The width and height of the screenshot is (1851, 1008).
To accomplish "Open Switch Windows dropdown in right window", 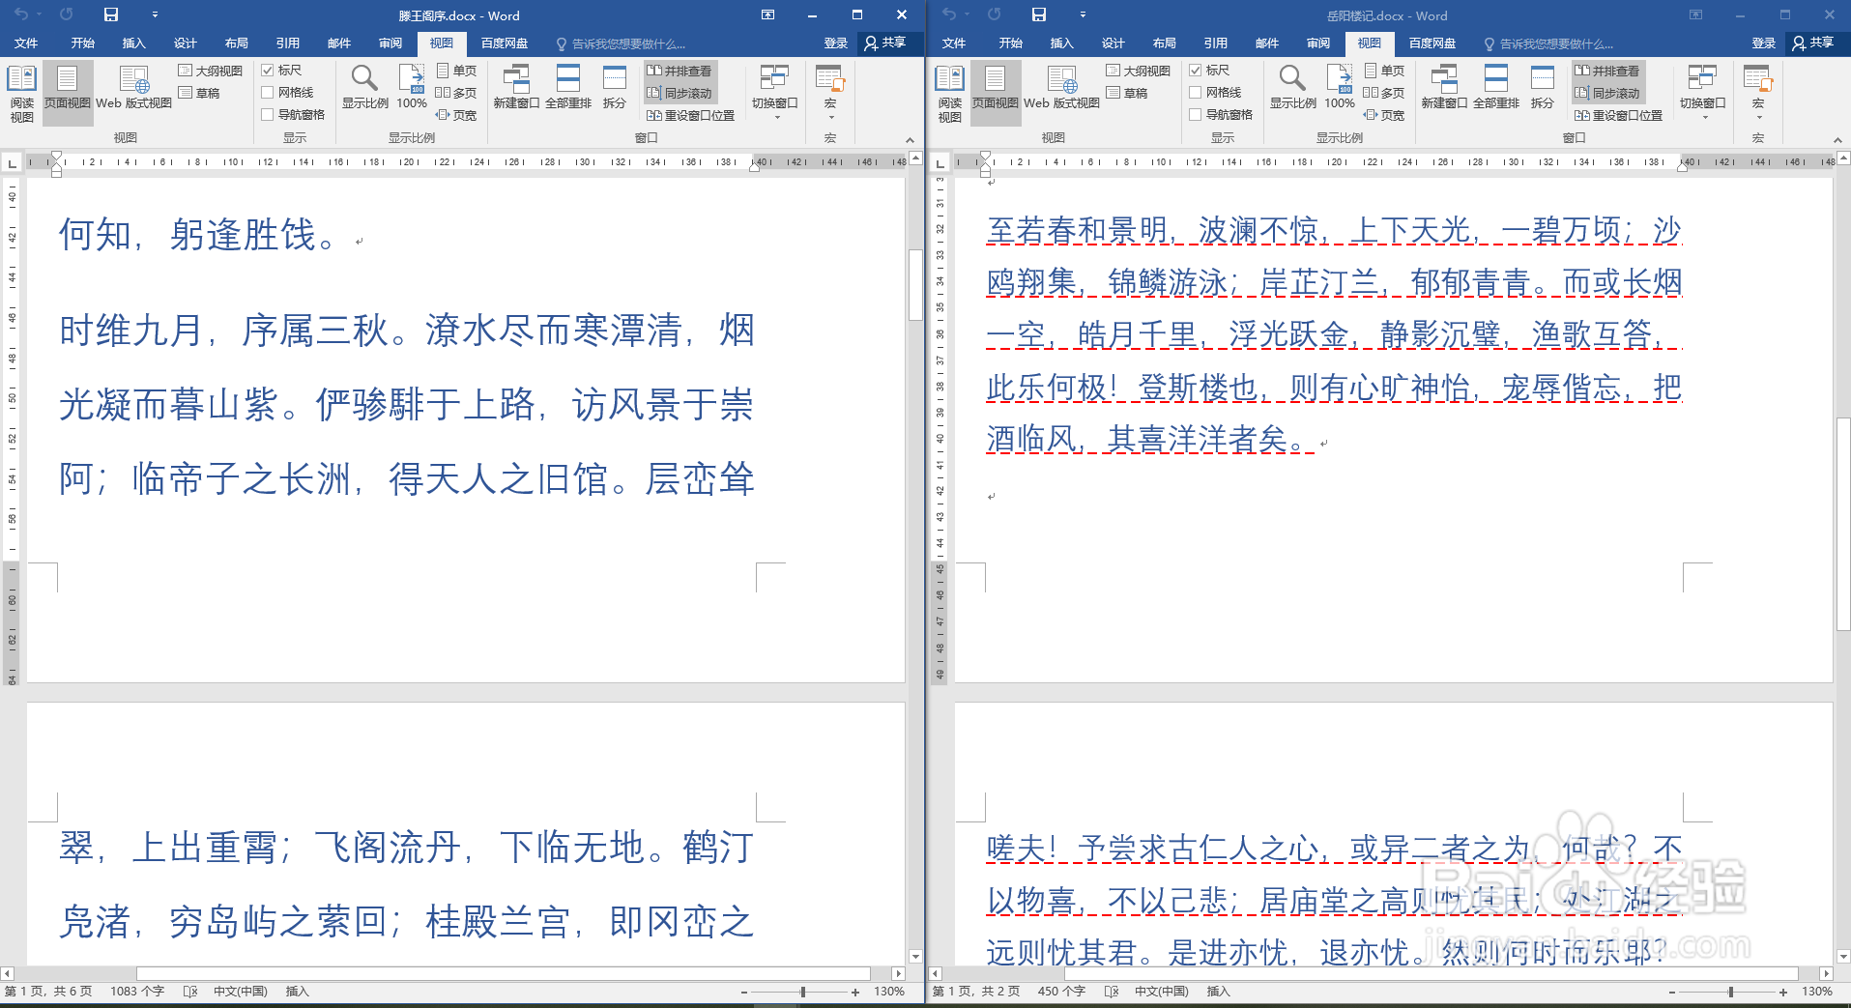I will click(1703, 92).
